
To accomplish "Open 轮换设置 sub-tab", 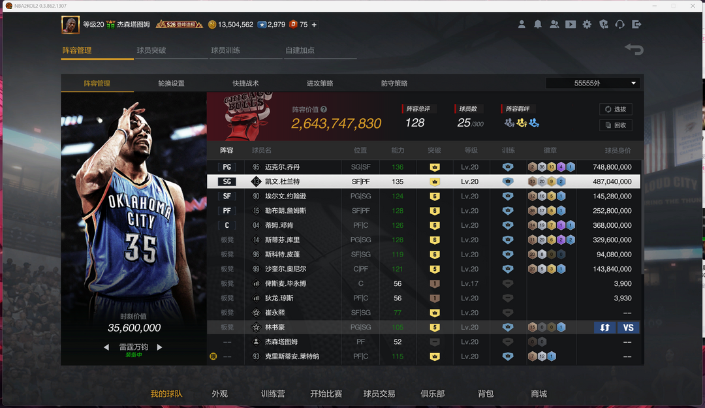I will click(171, 84).
